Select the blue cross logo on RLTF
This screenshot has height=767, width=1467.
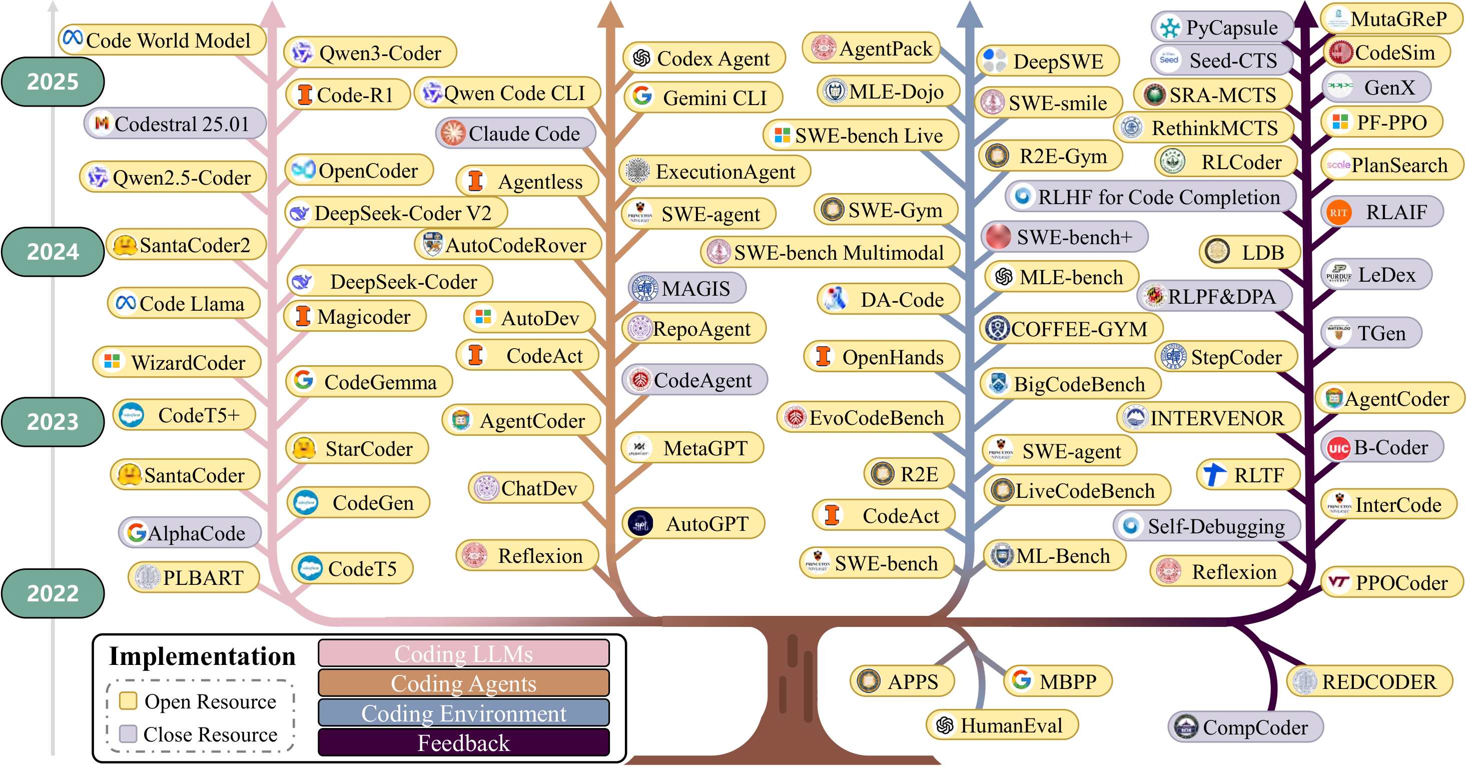(x=1215, y=474)
